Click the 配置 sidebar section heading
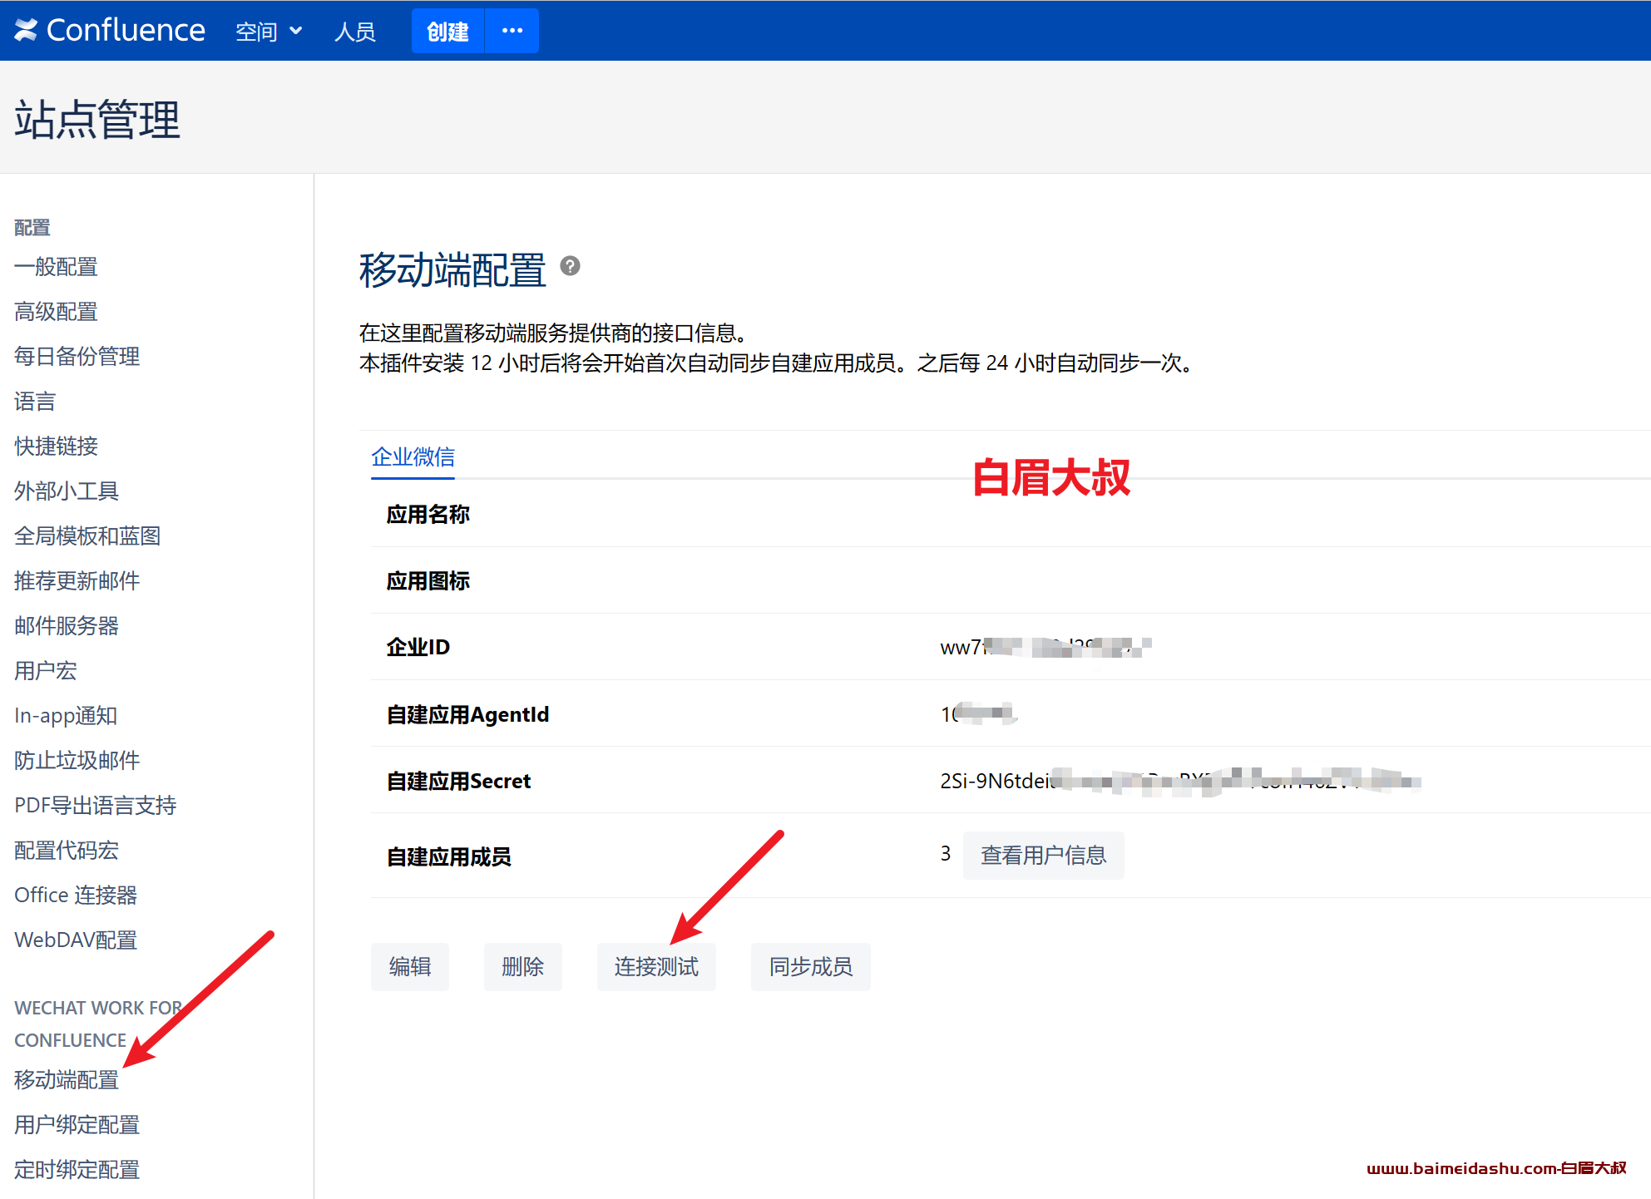Image resolution: width=1651 pixels, height=1199 pixels. 32,228
